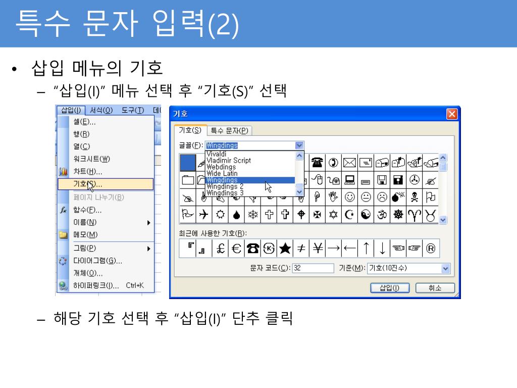Select 워크시트(W) menu entry
This screenshot has height=388, width=517.
106,159
